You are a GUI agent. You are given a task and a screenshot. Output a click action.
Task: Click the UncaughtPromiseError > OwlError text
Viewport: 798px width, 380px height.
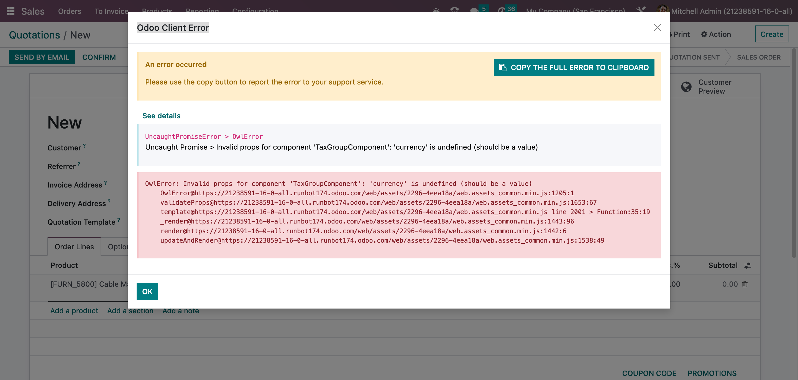204,137
